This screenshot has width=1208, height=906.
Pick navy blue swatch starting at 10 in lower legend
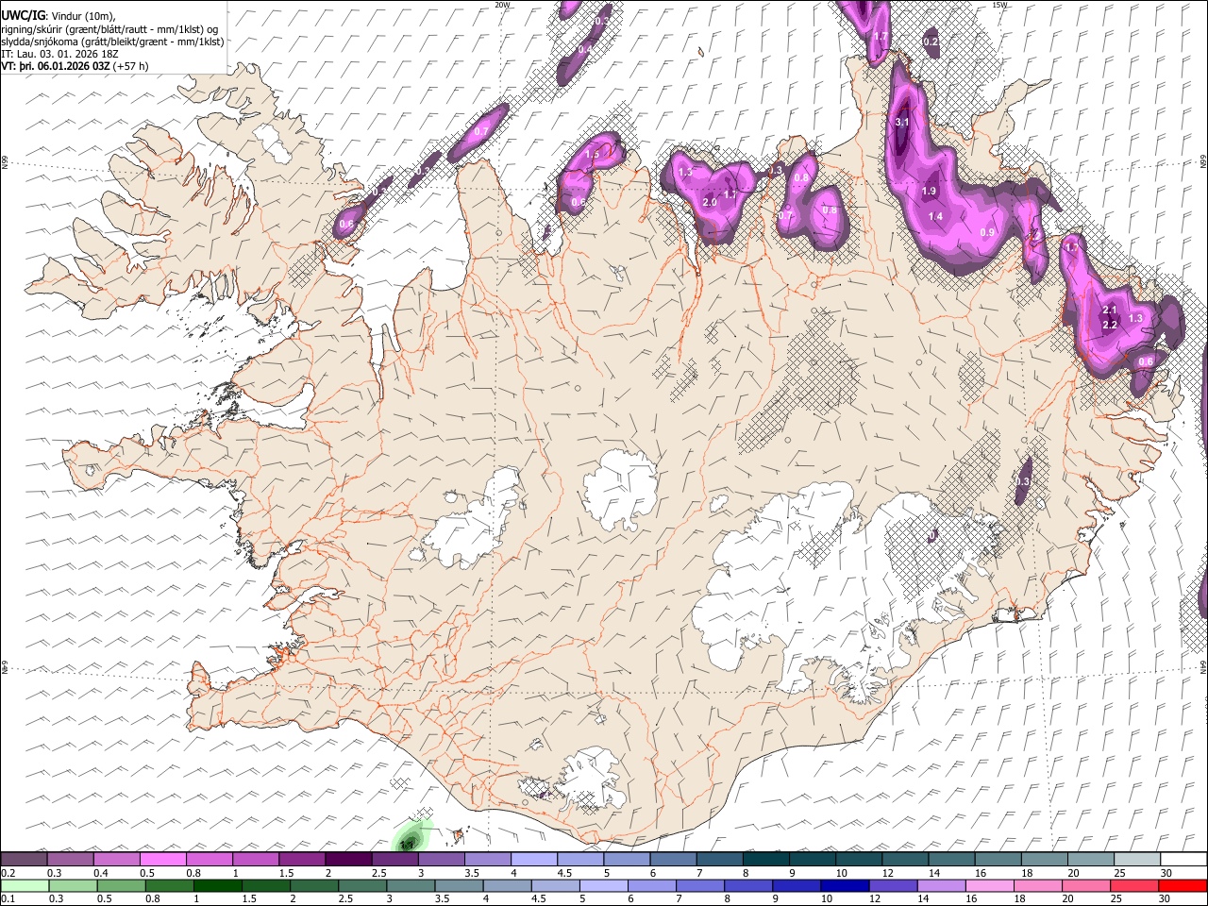tap(846, 885)
